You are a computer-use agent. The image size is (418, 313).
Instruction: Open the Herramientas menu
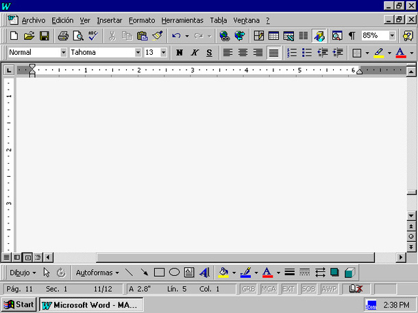182,21
